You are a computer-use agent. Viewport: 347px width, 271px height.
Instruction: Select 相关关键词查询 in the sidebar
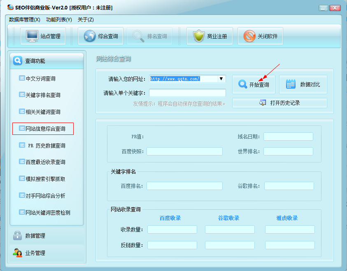click(x=43, y=112)
